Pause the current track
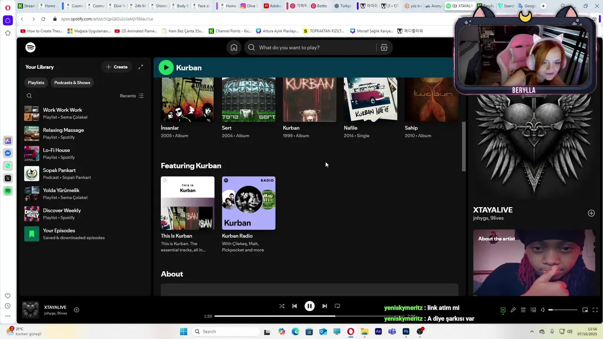Image resolution: width=603 pixels, height=339 pixels. 310,306
